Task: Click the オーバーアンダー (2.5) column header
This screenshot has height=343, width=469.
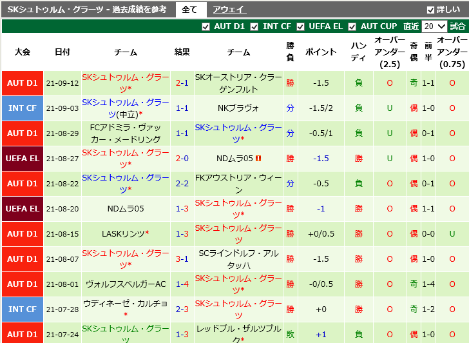Action: click(390, 52)
